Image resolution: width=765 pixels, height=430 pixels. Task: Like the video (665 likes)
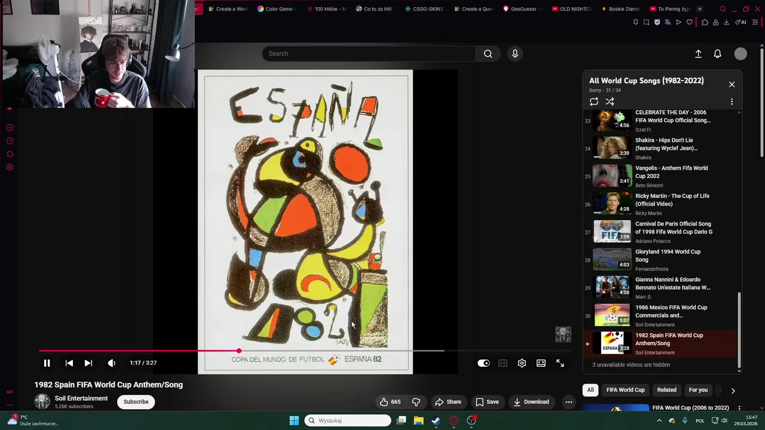390,402
